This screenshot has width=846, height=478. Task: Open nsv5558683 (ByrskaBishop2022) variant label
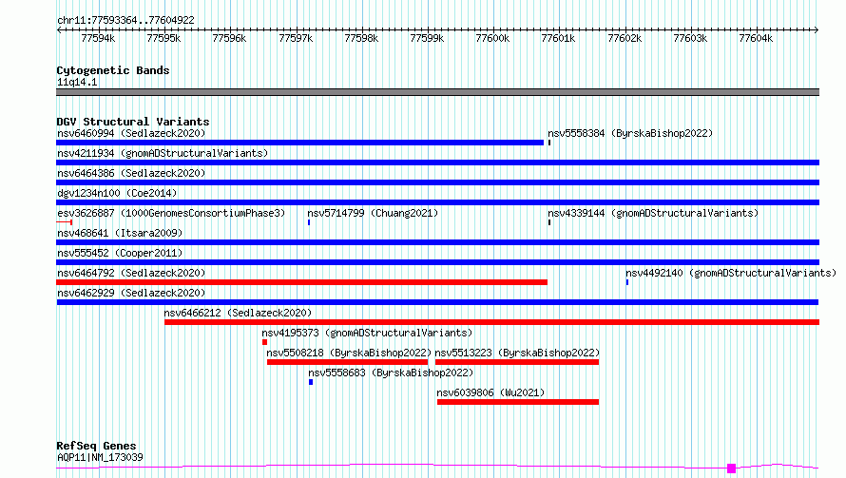click(391, 373)
